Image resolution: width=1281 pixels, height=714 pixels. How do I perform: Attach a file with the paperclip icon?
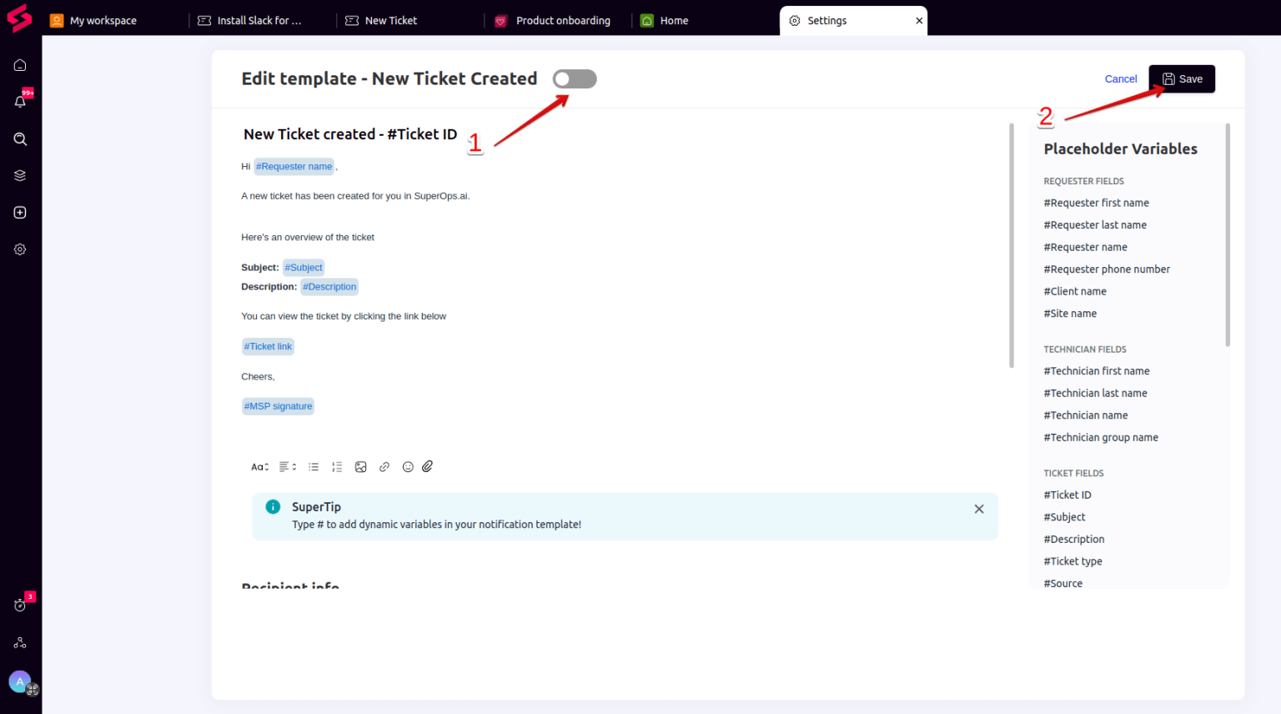pos(428,466)
